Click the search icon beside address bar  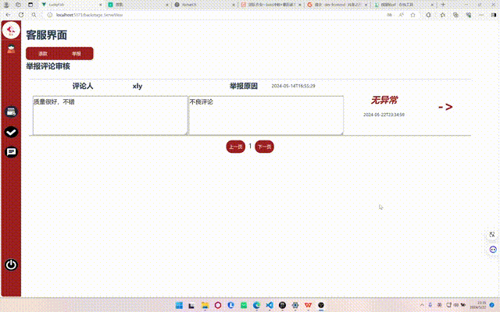[x=34, y=15]
